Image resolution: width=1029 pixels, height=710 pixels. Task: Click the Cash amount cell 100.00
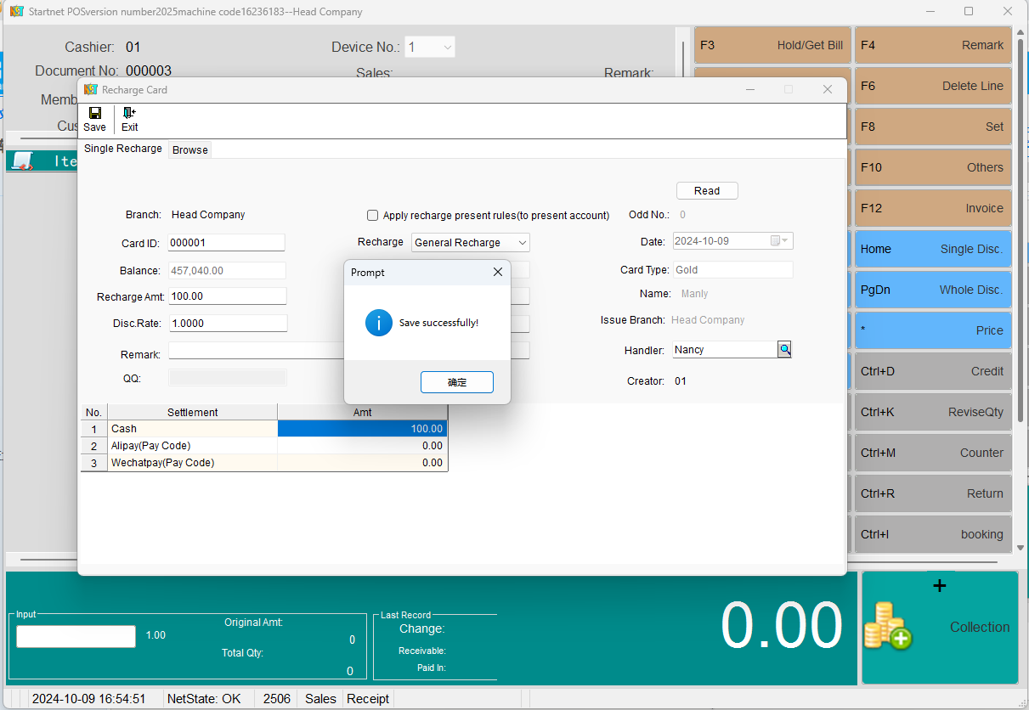pyautogui.click(x=362, y=429)
